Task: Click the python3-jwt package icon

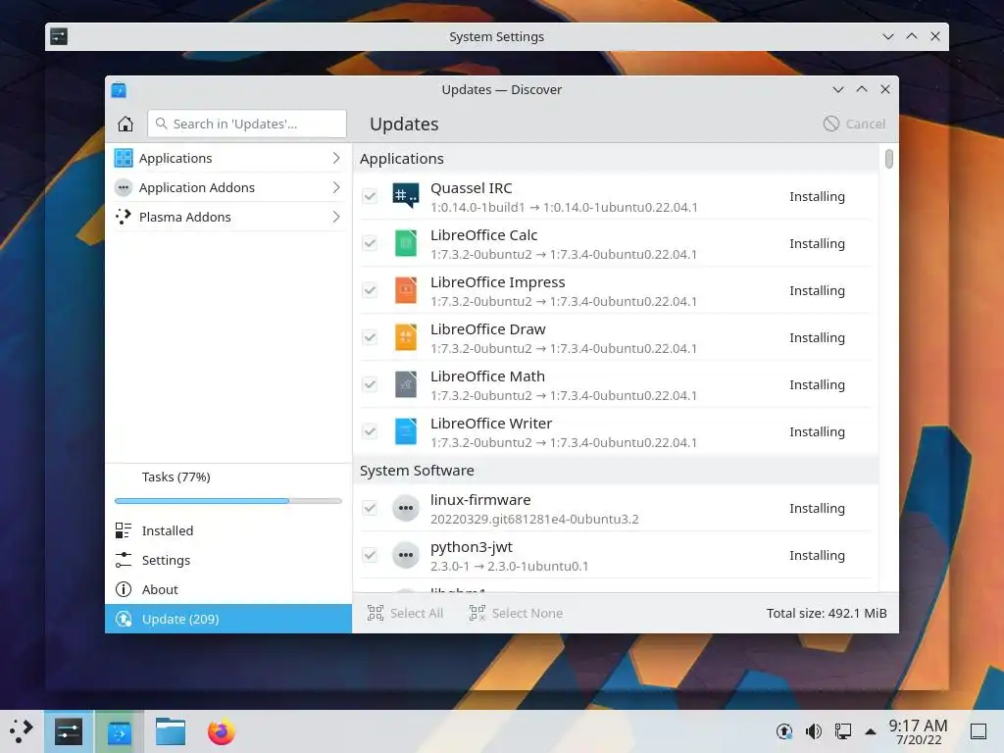Action: pyautogui.click(x=405, y=555)
